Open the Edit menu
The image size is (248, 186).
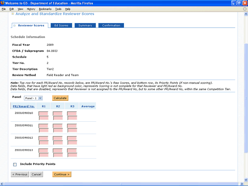(x=12, y=9)
